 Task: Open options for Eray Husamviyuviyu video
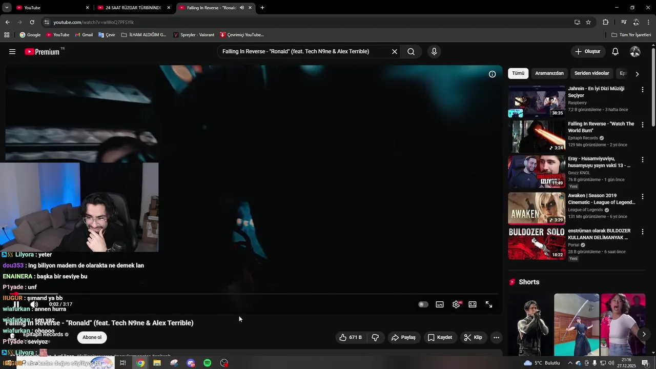click(x=643, y=160)
